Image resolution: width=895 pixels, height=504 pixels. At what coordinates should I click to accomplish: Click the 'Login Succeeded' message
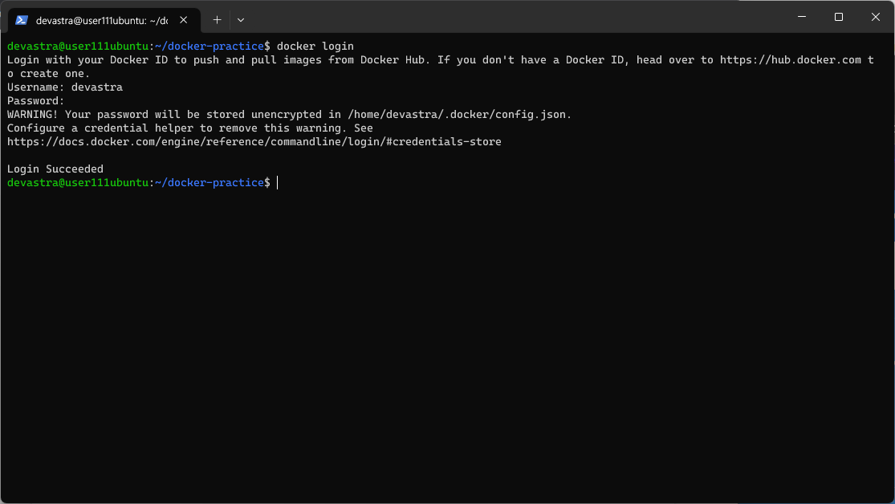[55, 169]
